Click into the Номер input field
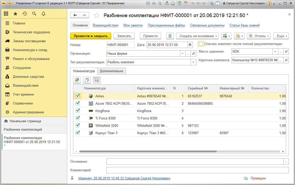Screen dimensions: 295x185 (x=120, y=45)
